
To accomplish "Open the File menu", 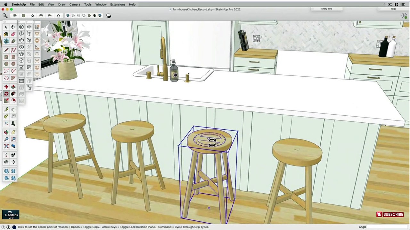I will click(x=32, y=4).
